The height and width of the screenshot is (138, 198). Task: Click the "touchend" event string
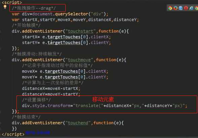[78, 123]
